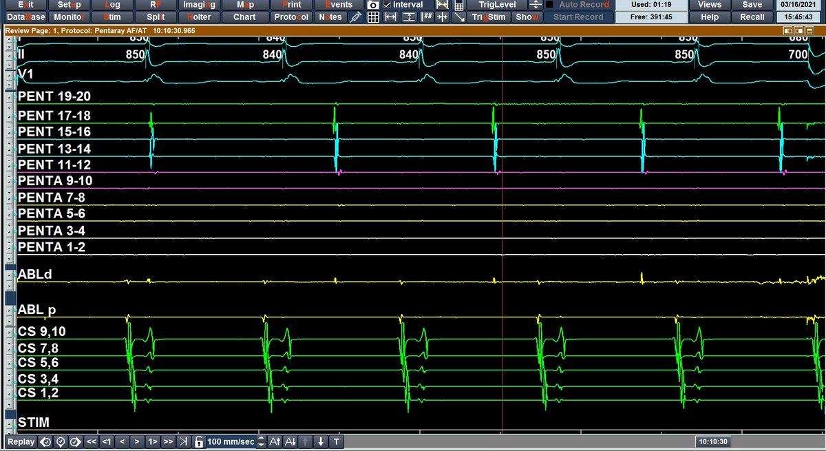The height and width of the screenshot is (451, 826).
Task: Click the greyed-out up arrow icon
Action: [306, 441]
